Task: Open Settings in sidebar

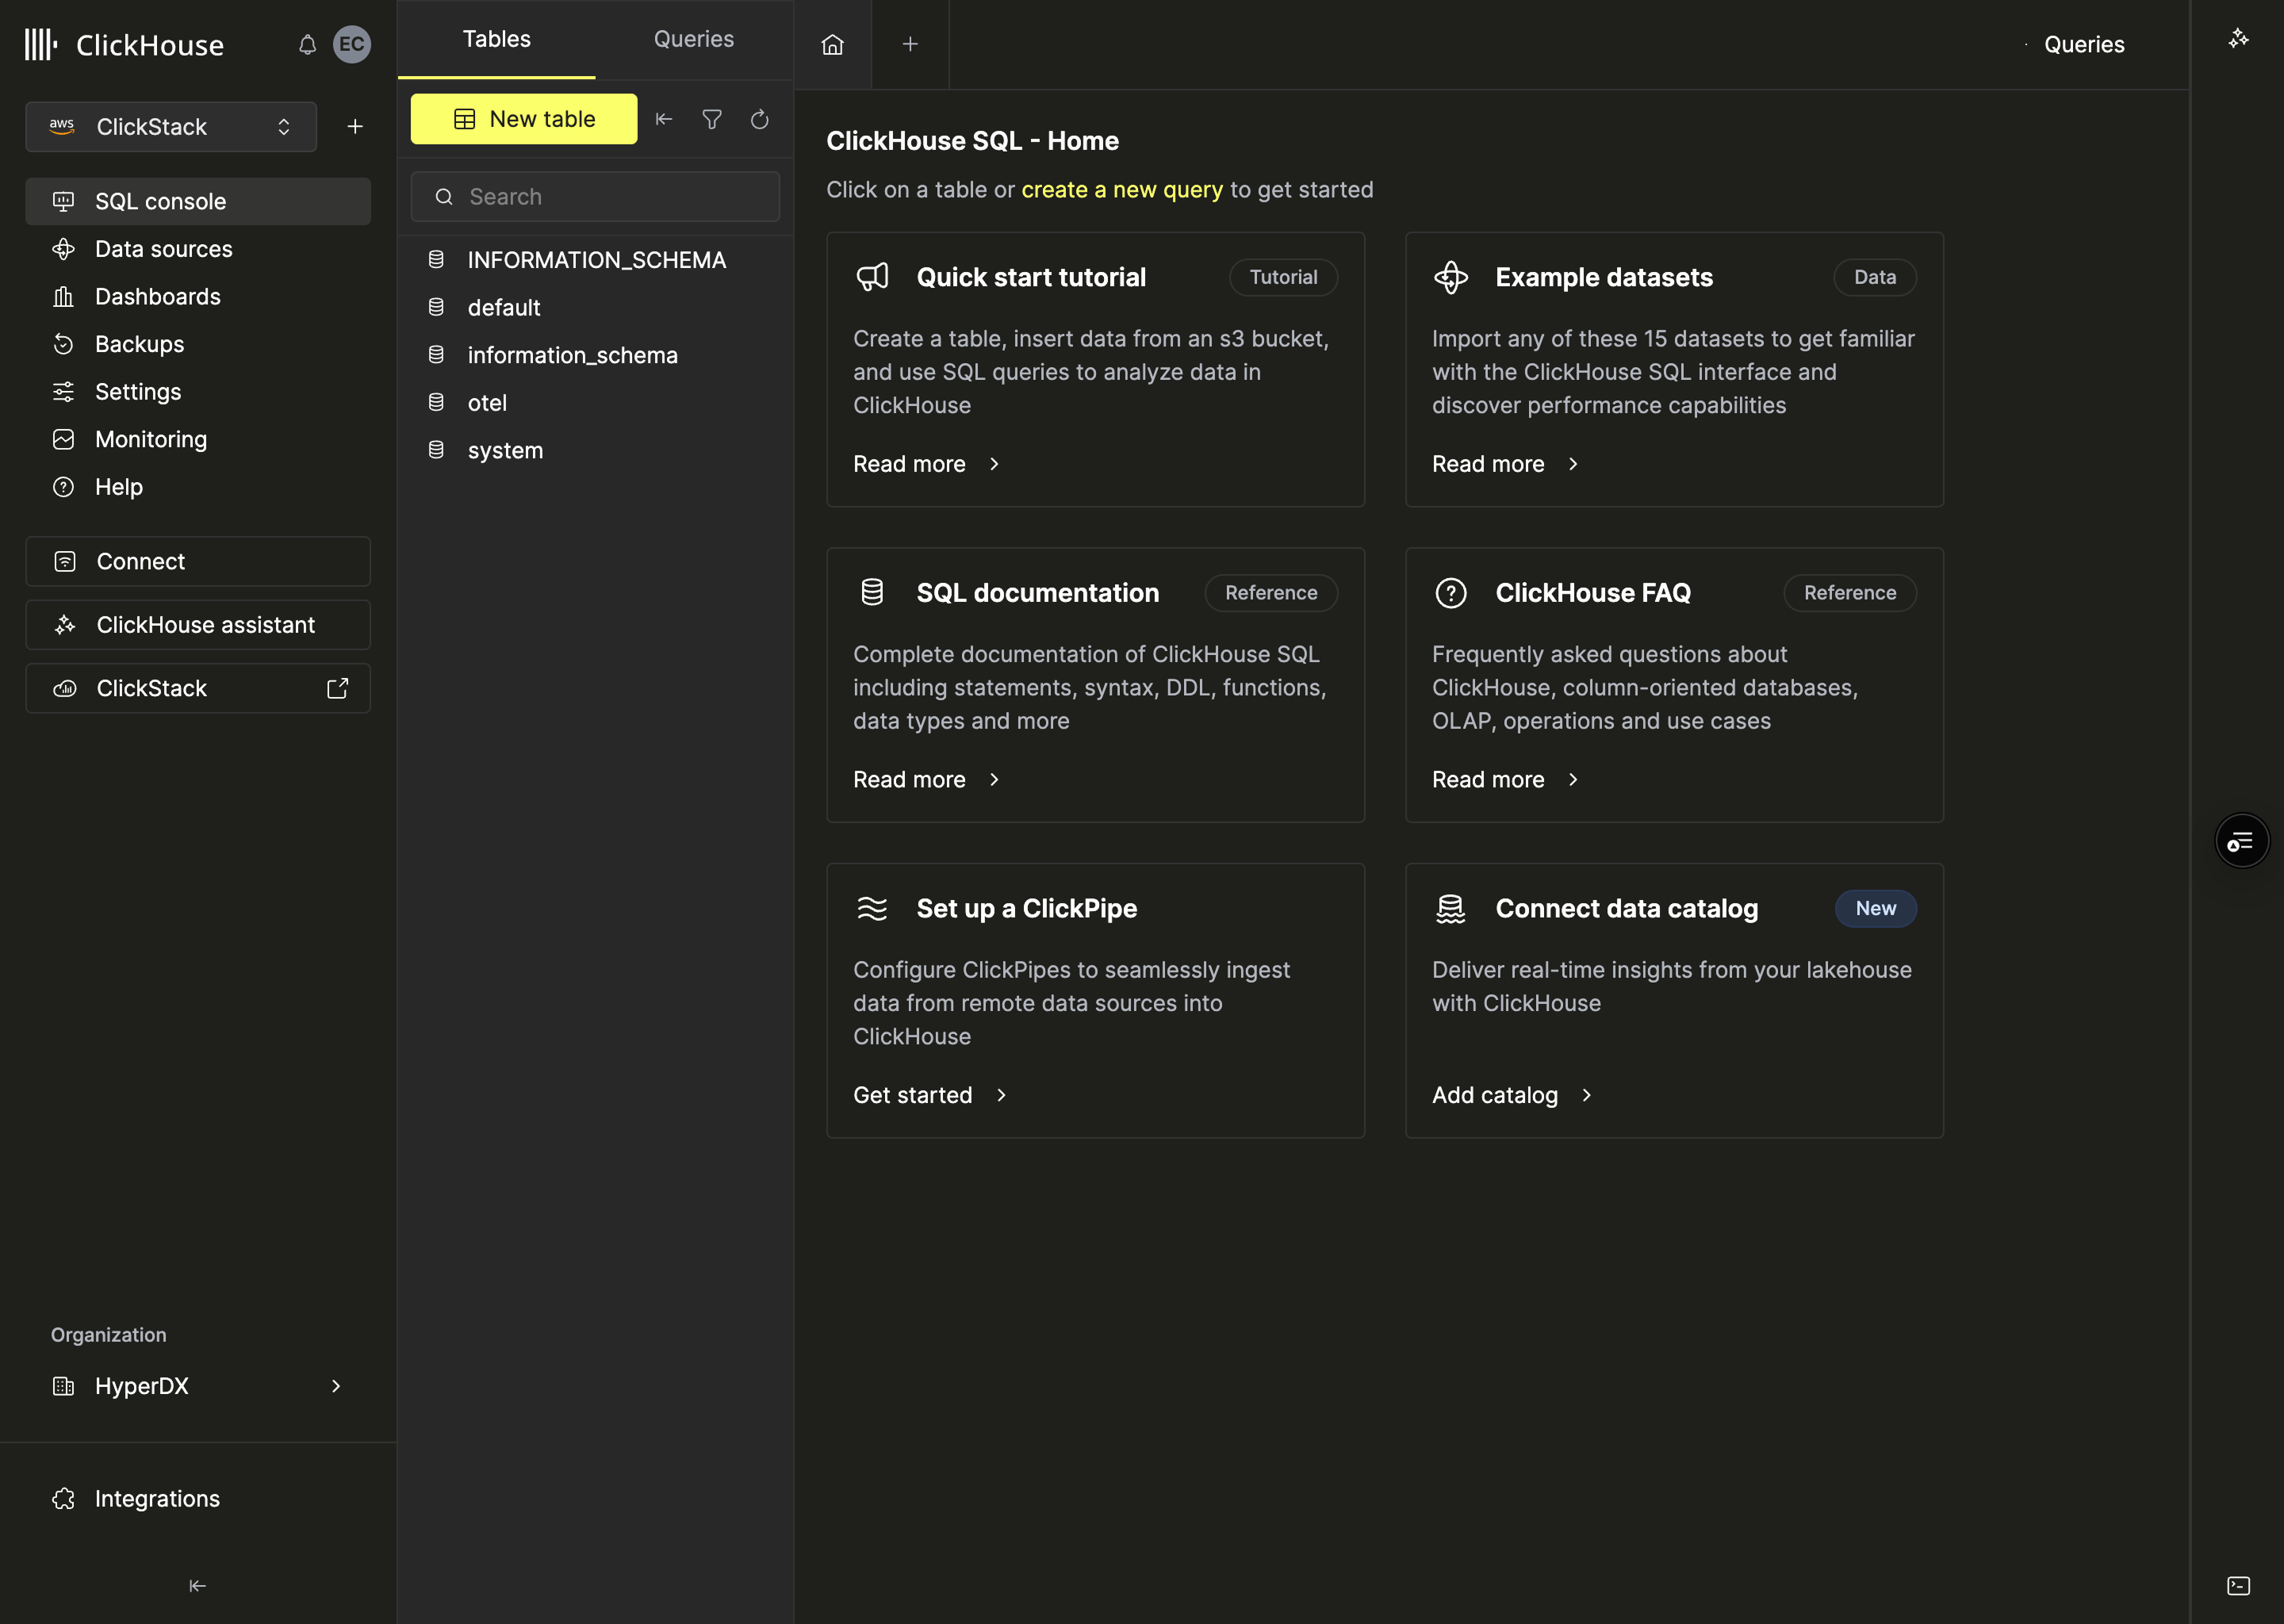Action: pos(198,392)
